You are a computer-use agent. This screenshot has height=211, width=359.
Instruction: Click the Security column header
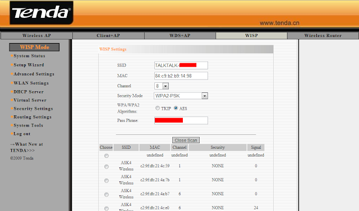(x=218, y=148)
